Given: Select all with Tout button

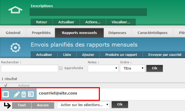Looking at the screenshot, I should 22,105.
